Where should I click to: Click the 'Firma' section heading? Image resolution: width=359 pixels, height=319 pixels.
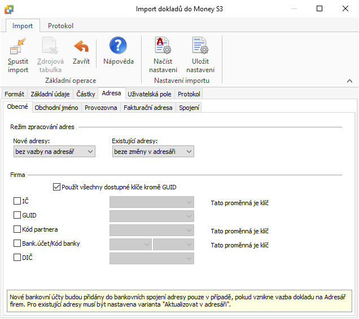pyautogui.click(x=17, y=175)
